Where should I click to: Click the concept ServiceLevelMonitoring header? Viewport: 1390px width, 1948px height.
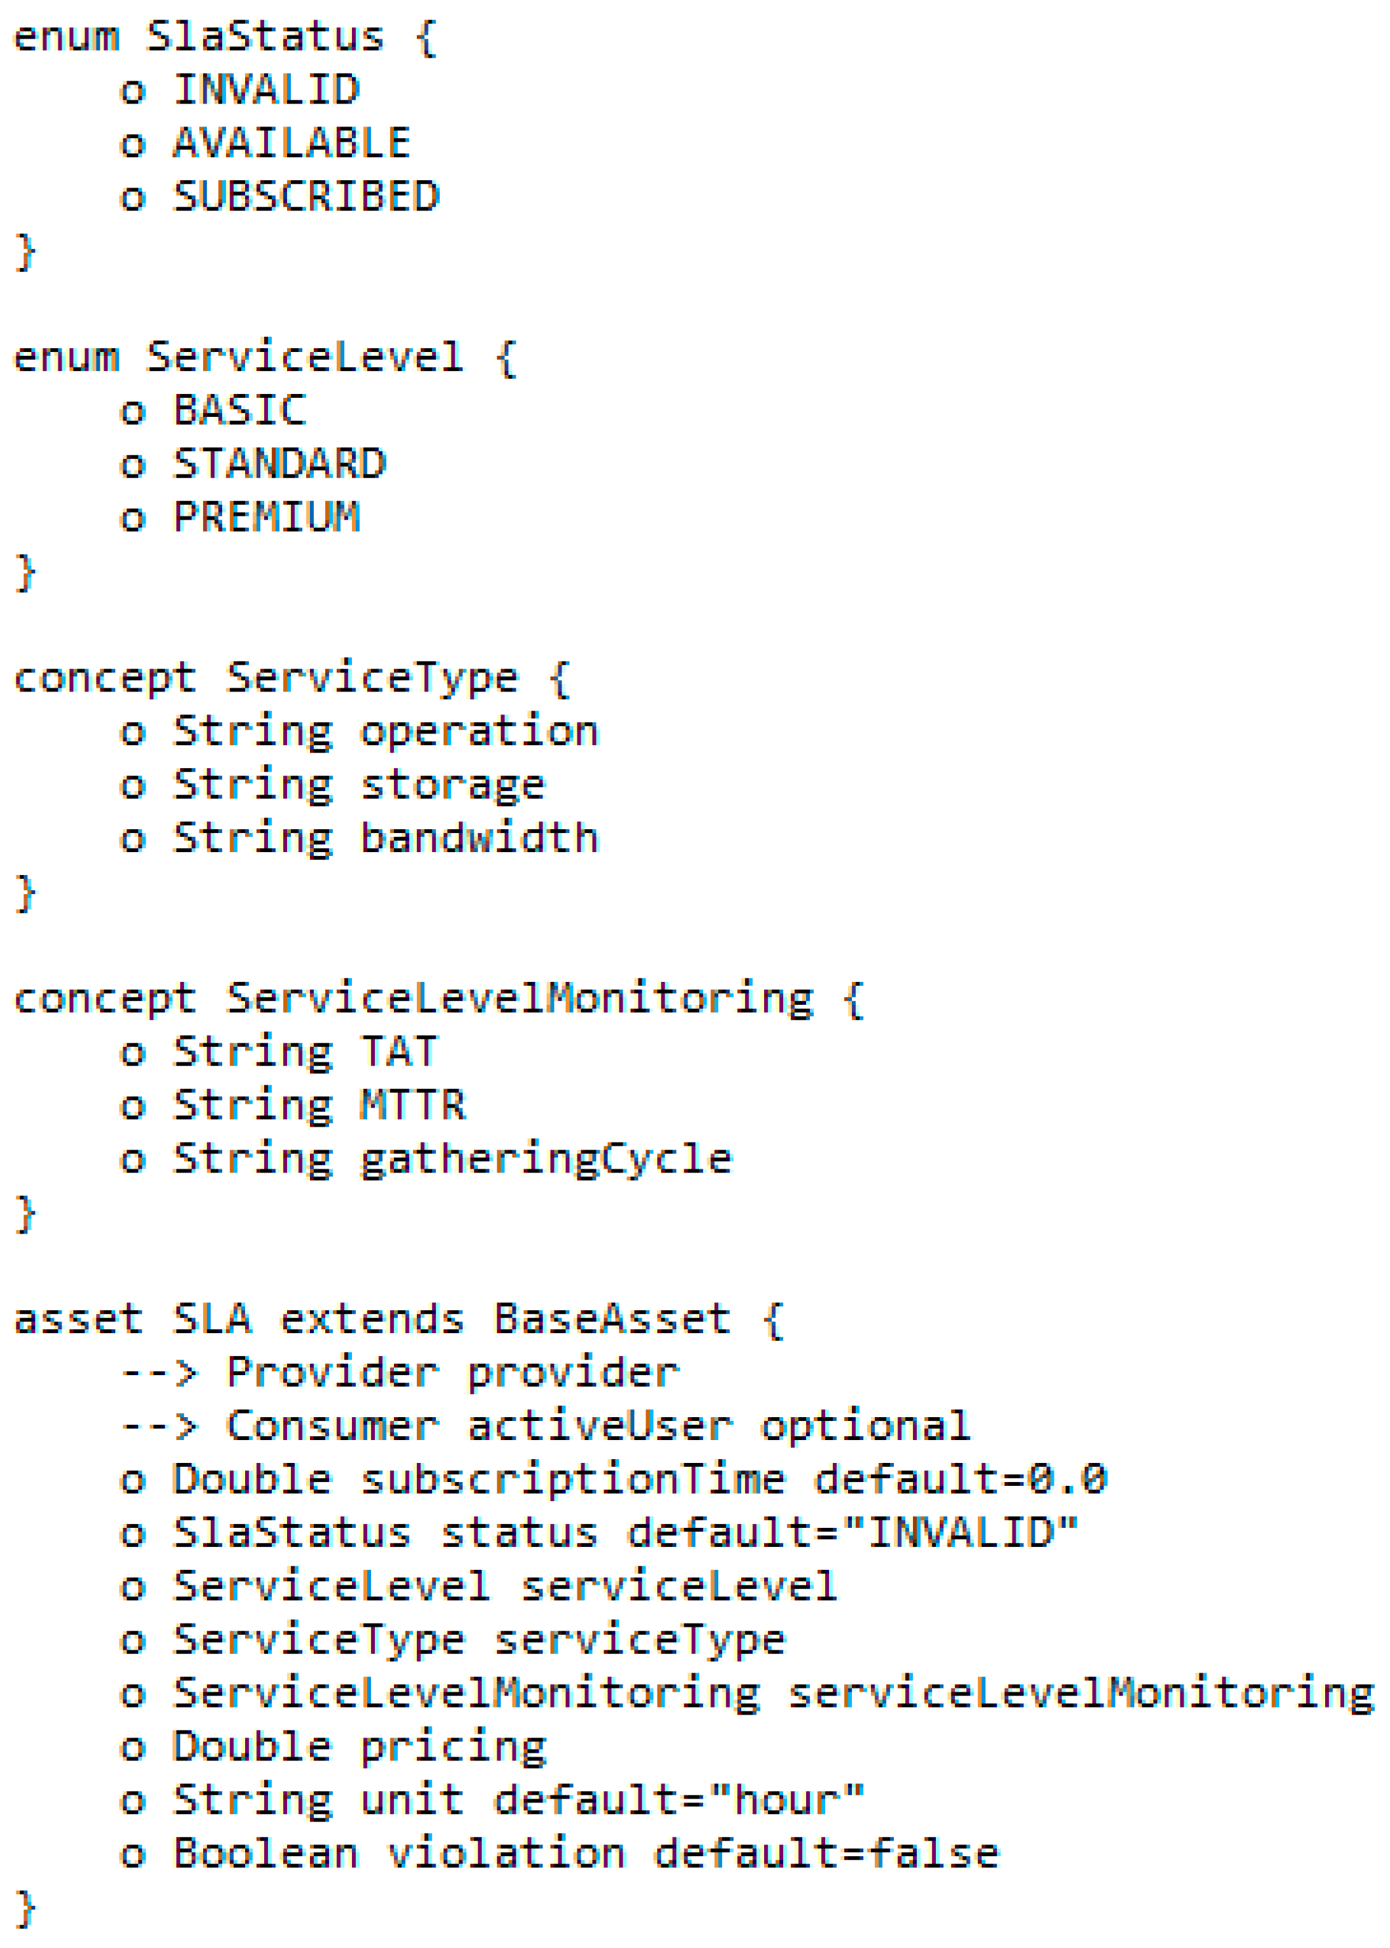[x=439, y=999]
